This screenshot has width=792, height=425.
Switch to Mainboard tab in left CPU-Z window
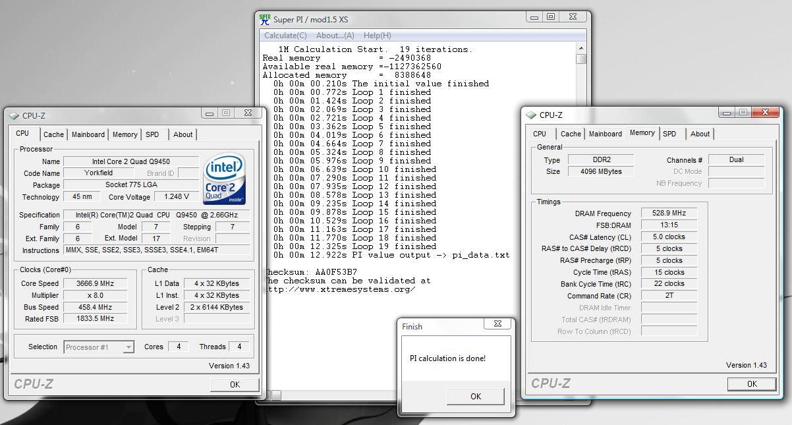[x=88, y=134]
